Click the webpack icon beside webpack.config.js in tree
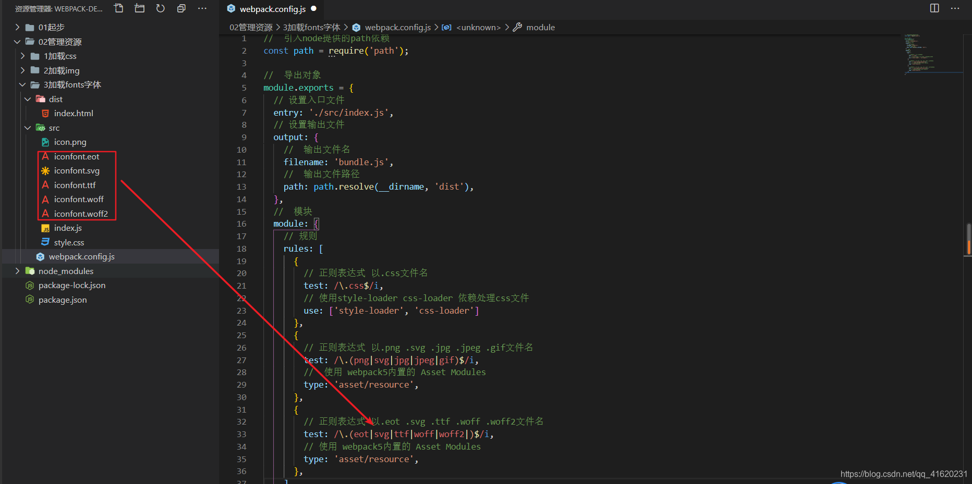The height and width of the screenshot is (484, 972). pos(40,256)
